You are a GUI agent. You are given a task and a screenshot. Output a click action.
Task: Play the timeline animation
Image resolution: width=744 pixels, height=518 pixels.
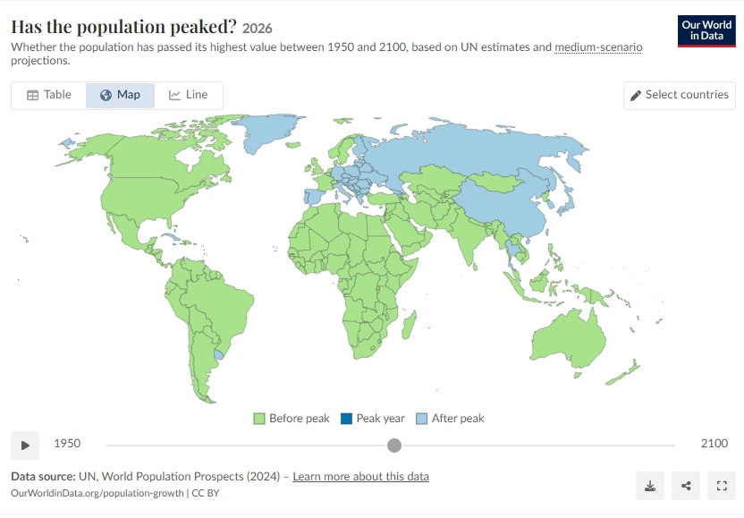(x=25, y=446)
